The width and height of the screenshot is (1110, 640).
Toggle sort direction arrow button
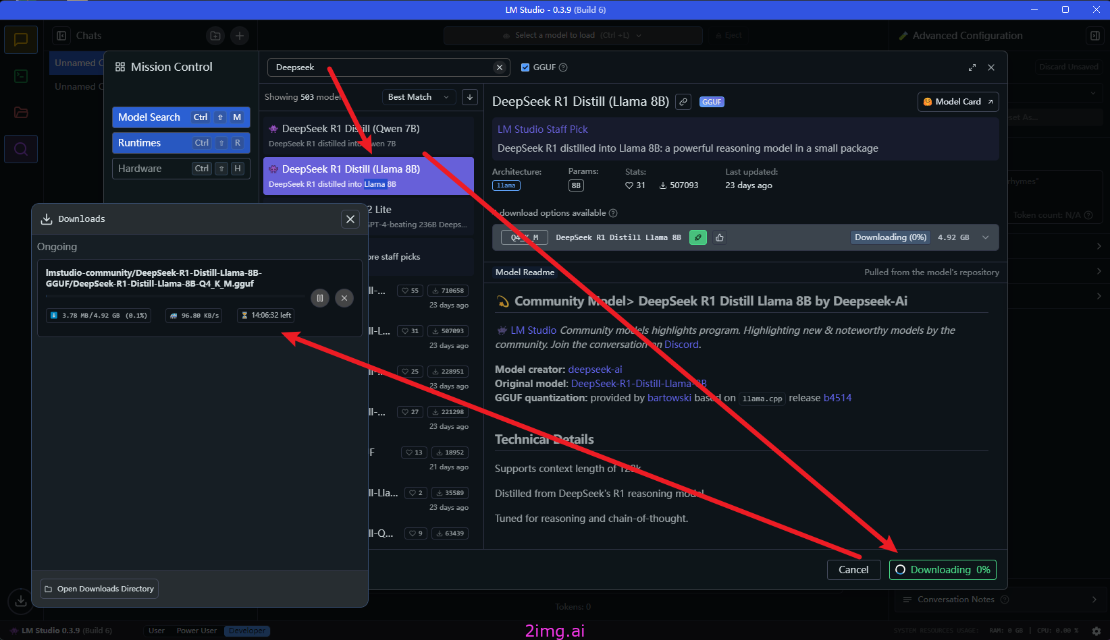(x=470, y=97)
